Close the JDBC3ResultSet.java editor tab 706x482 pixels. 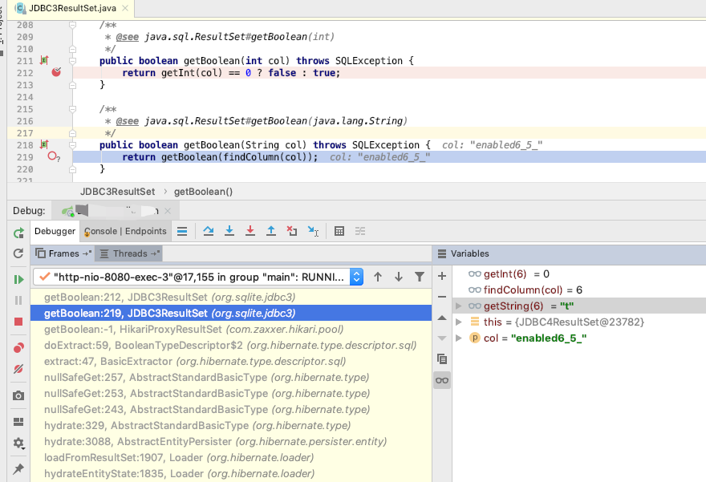pyautogui.click(x=125, y=8)
